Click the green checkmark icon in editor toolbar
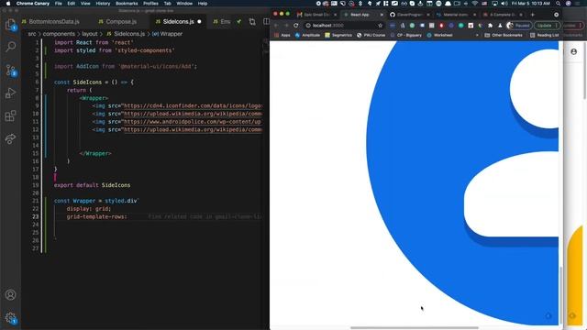This screenshot has height=330, width=587. click(x=238, y=22)
